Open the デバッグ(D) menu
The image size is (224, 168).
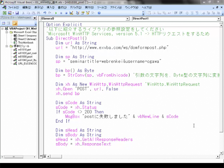click(76, 7)
